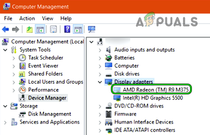Expand Human Interface Devices category
Screen dimensions: 210x135
point(100,122)
